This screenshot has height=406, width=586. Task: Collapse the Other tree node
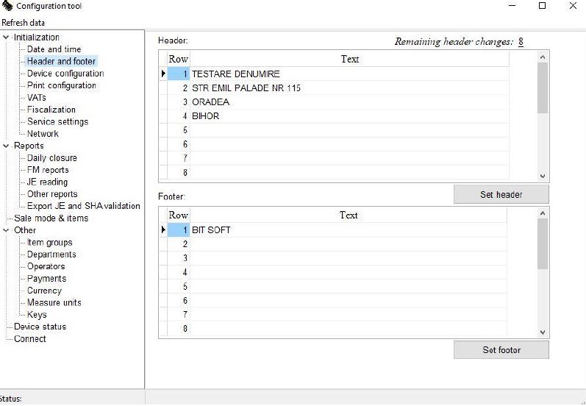6,230
